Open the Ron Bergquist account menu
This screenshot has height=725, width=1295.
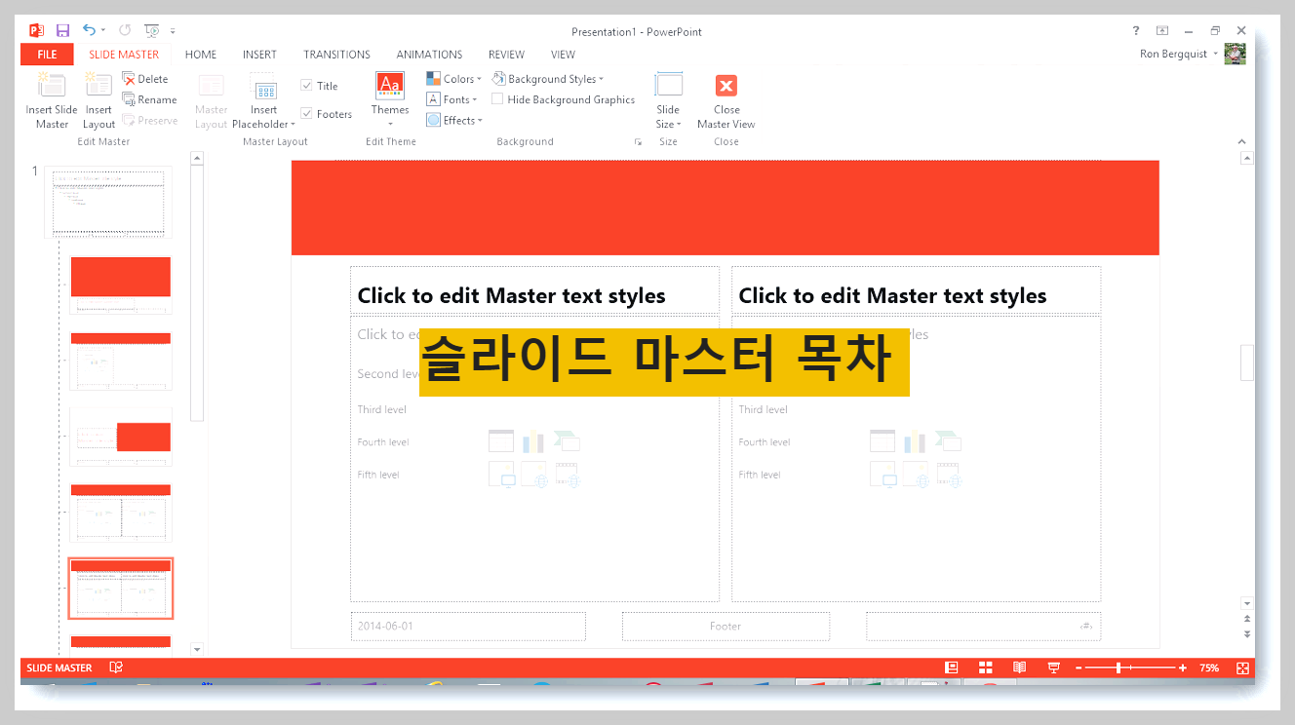[1178, 54]
